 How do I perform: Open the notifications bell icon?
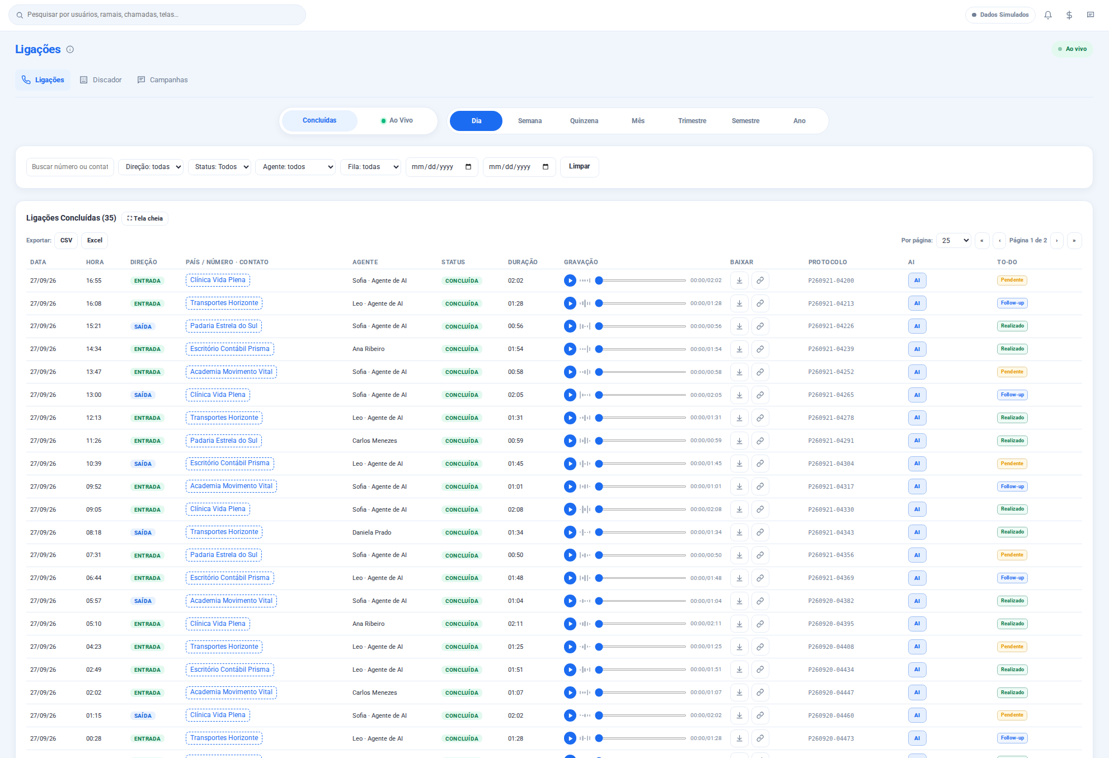[1048, 15]
